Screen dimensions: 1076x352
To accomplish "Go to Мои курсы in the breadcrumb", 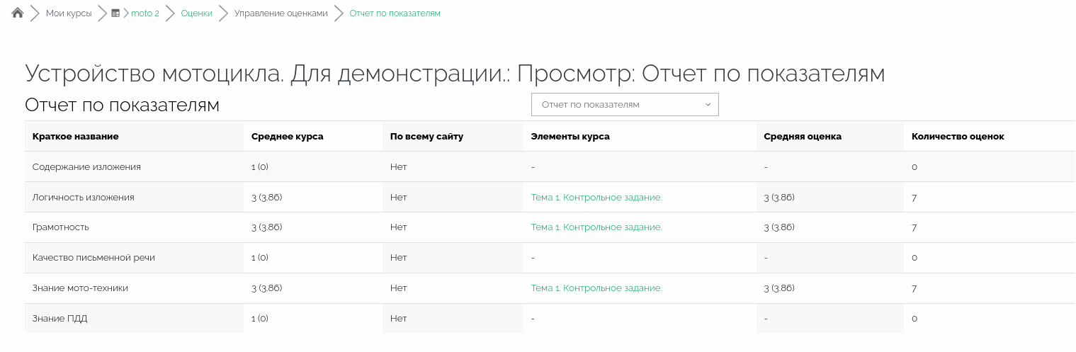I will pos(69,13).
